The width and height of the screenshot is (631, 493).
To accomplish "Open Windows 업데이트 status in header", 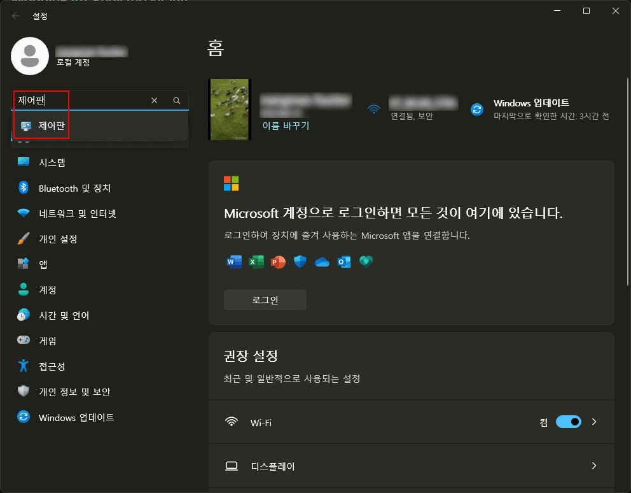I will coord(540,110).
